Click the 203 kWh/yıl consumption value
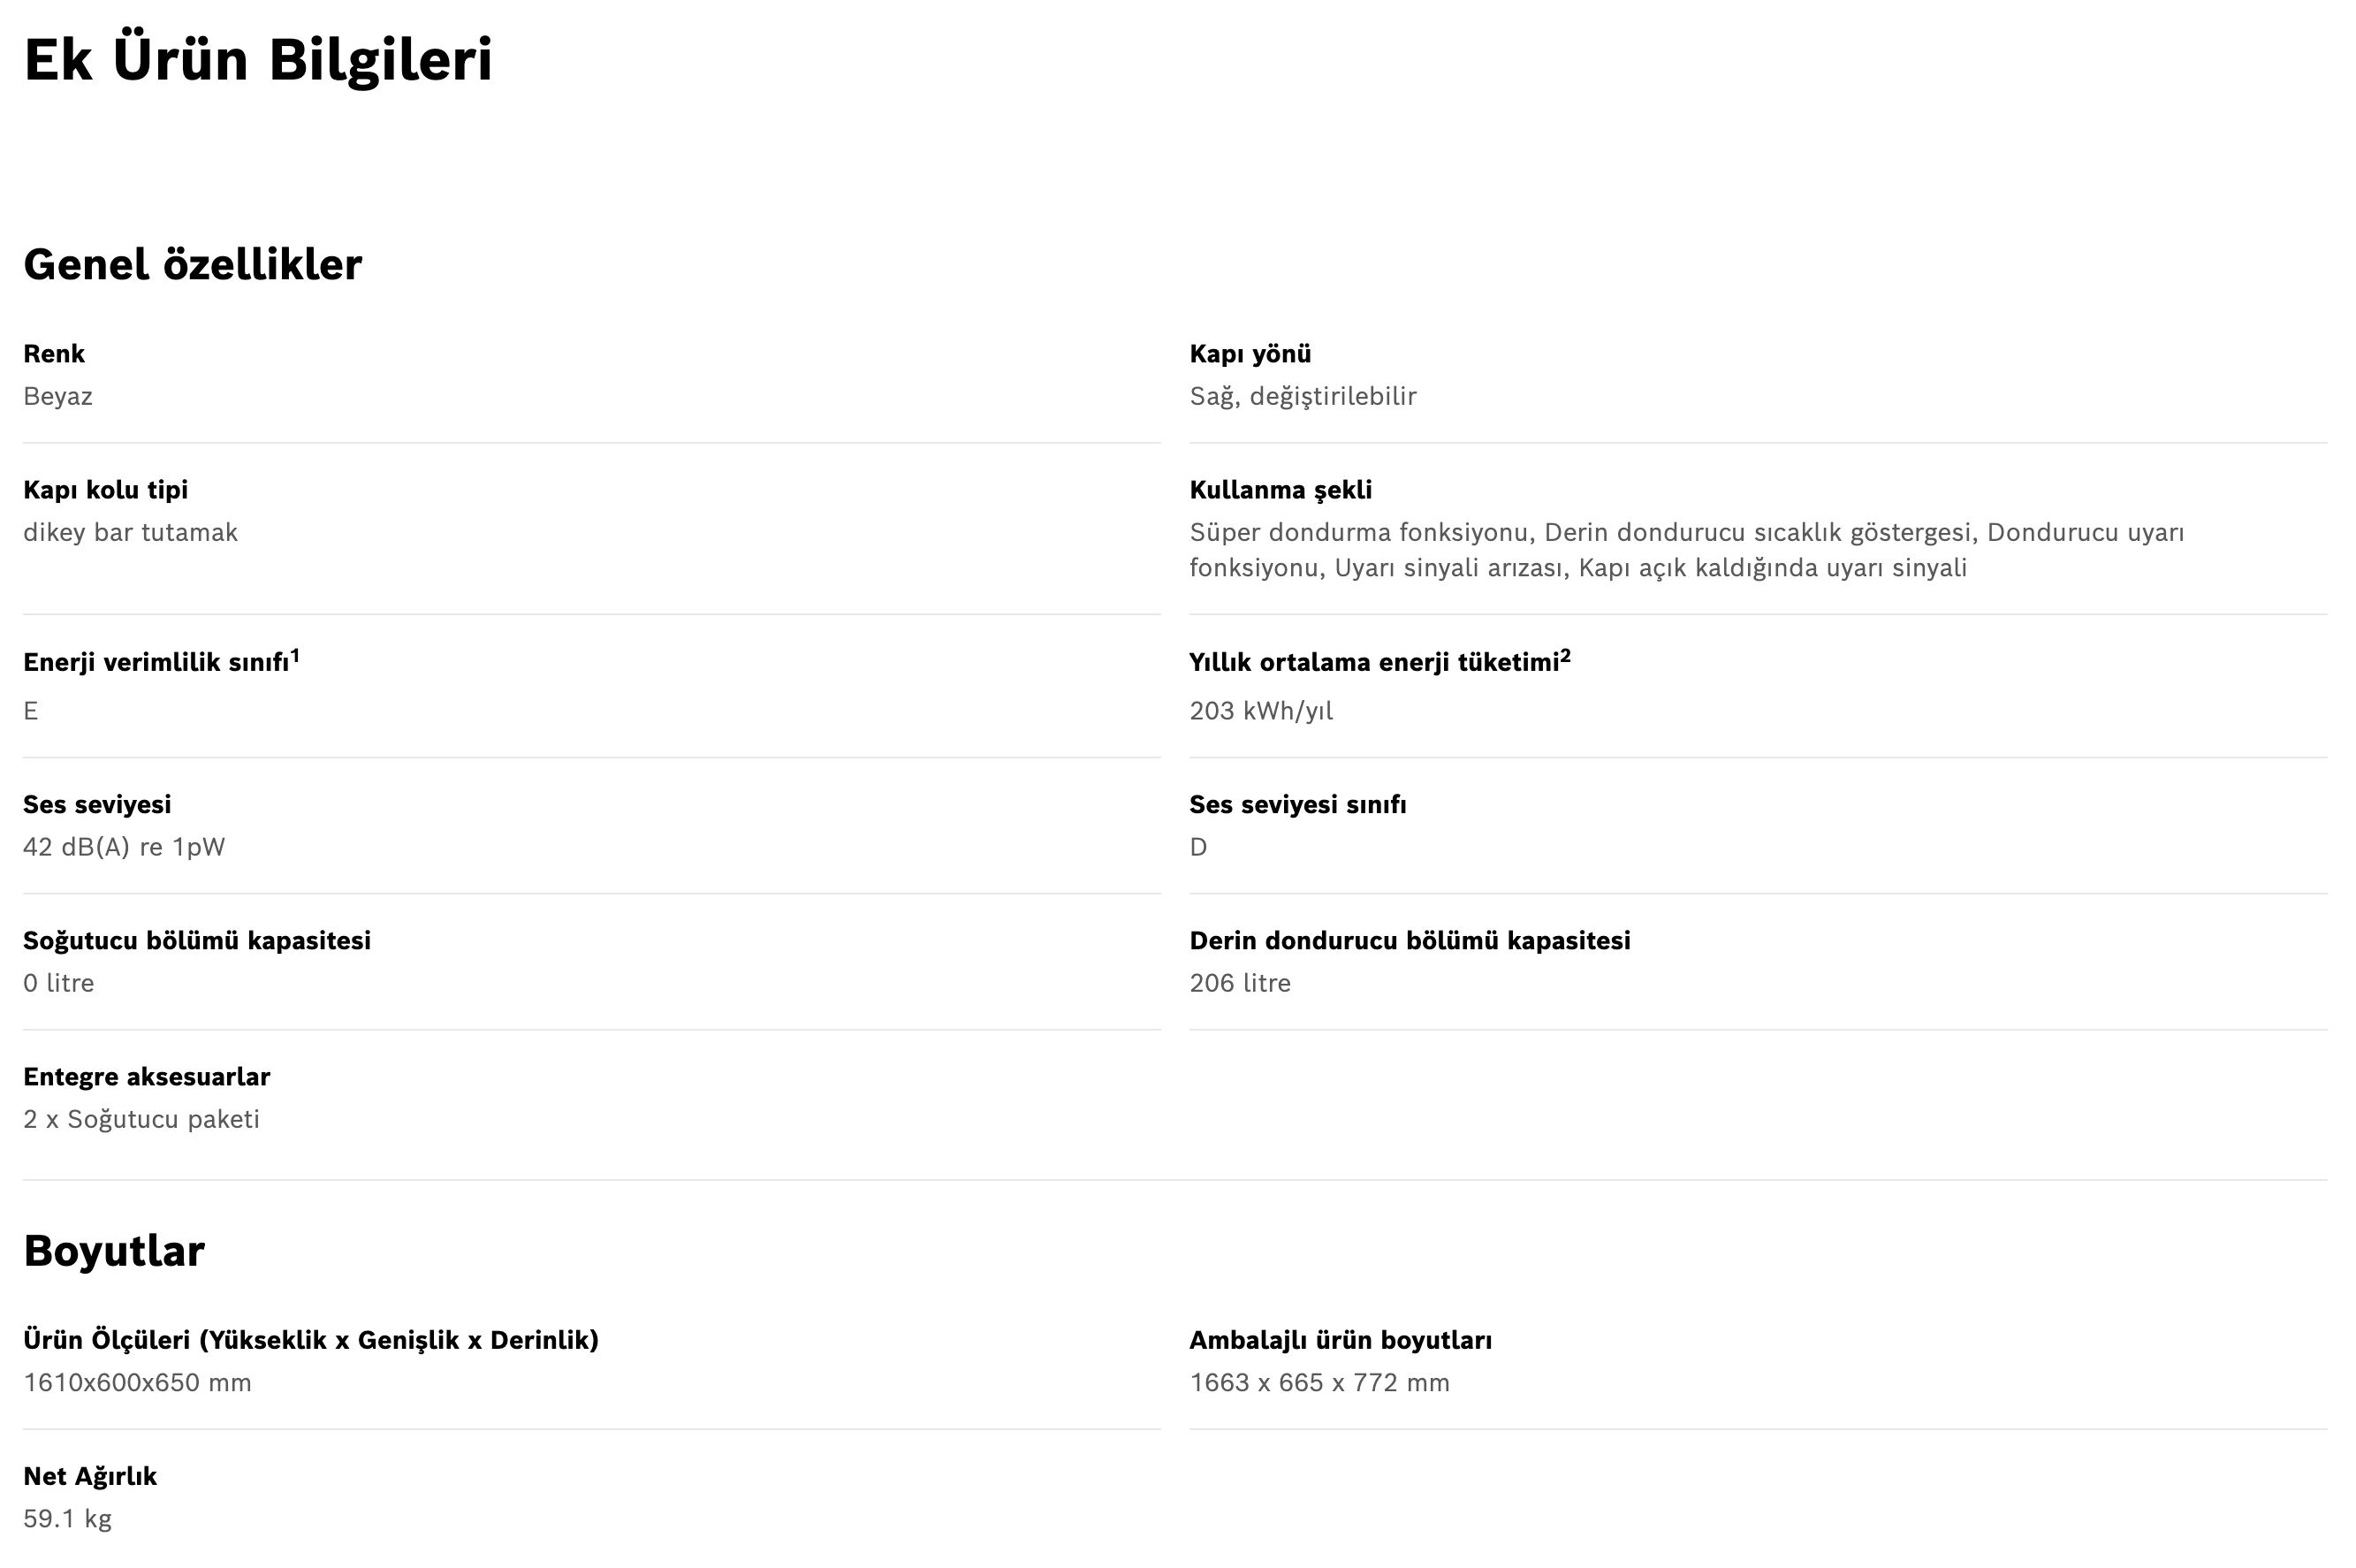The height and width of the screenshot is (1568, 2356). [x=1260, y=711]
